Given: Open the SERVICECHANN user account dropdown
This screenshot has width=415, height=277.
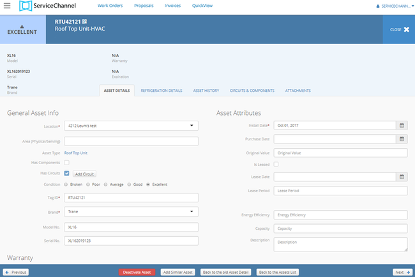Looking at the screenshot, I should [x=395, y=6].
